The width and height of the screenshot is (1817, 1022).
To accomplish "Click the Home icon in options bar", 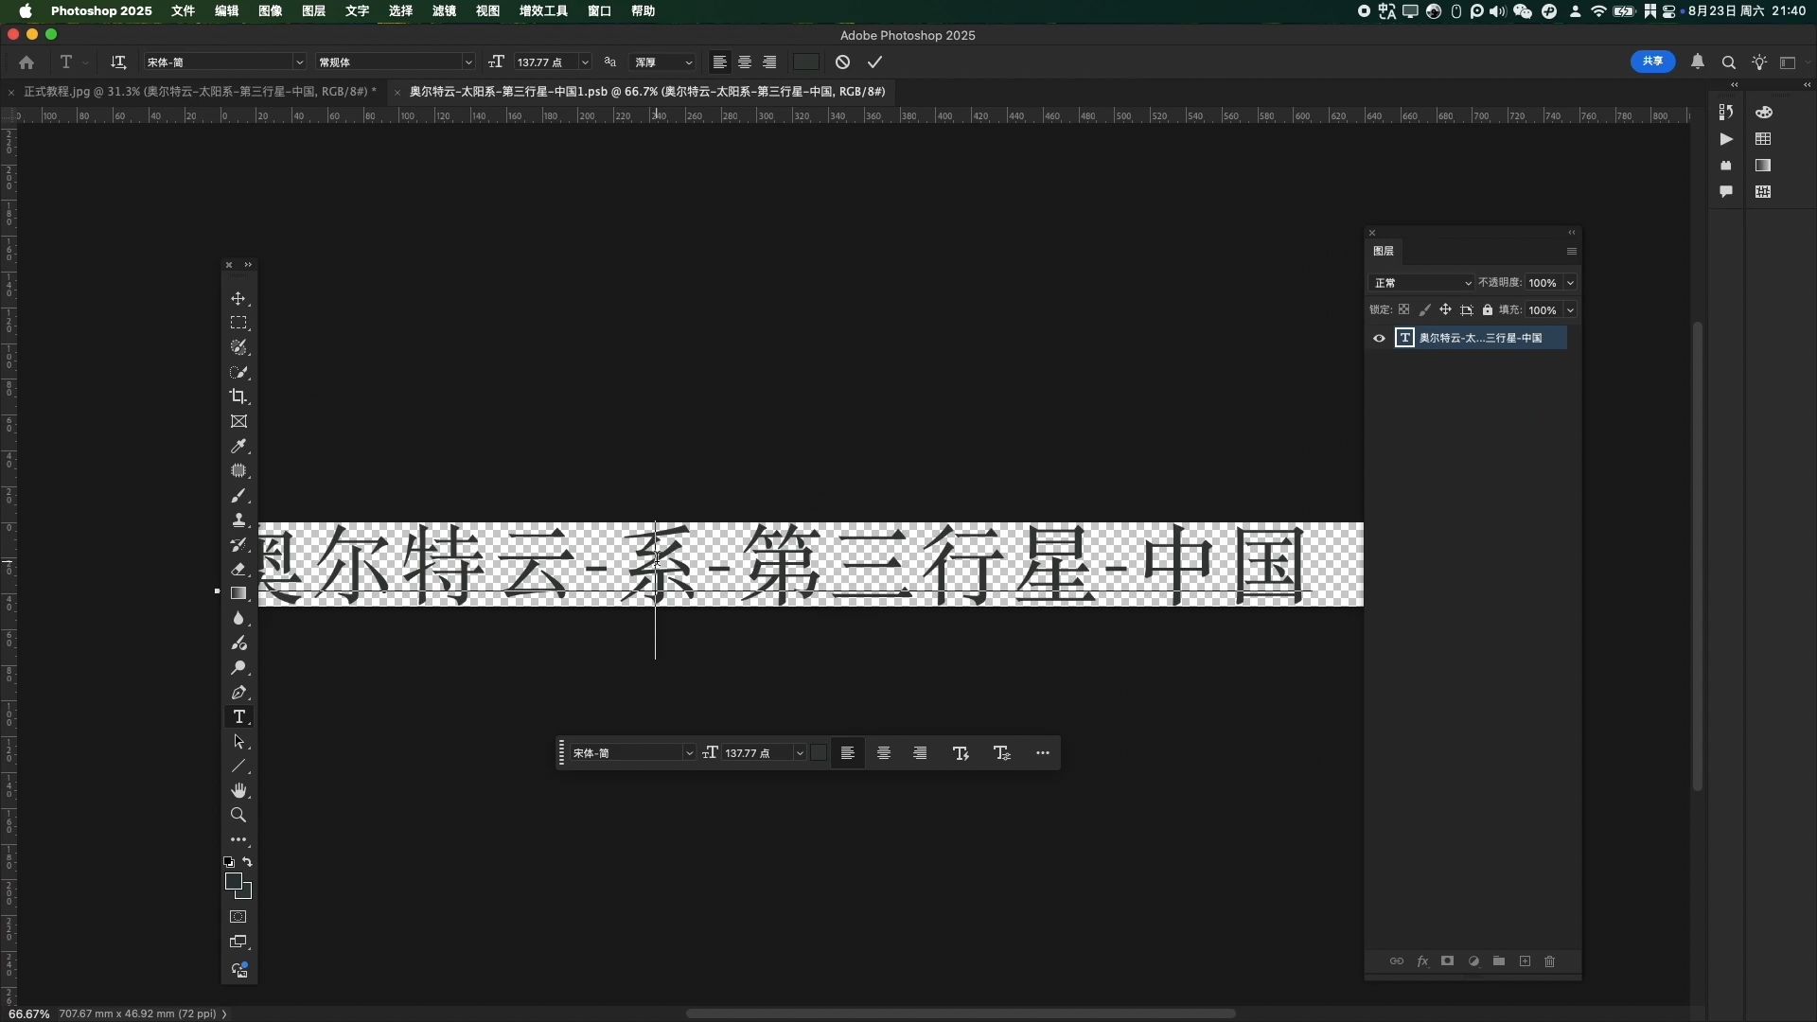I will coord(26,62).
